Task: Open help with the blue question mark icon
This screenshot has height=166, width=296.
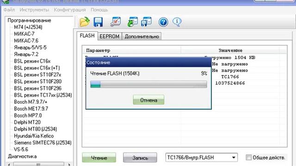Action: (x=163, y=22)
